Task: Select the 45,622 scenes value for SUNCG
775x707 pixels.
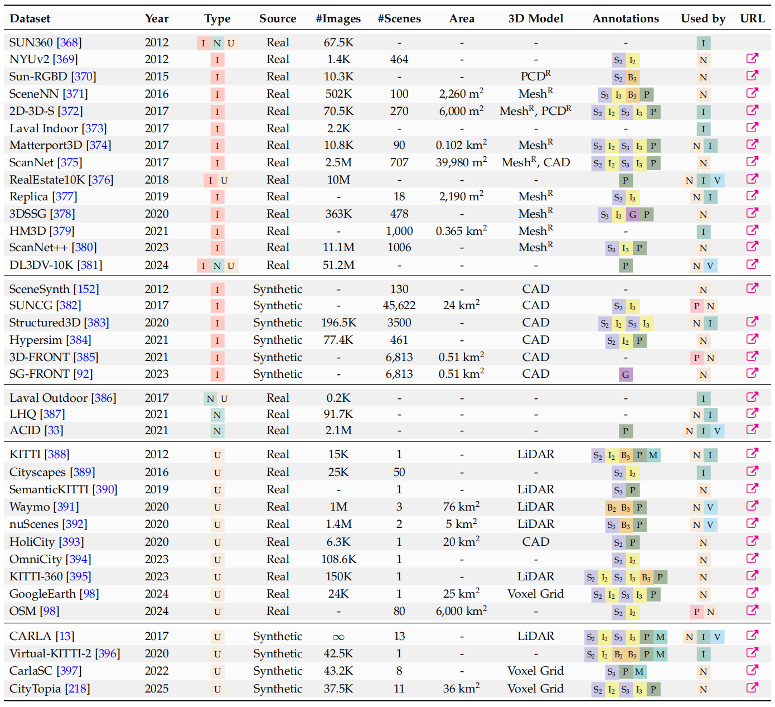Action: coord(399,305)
